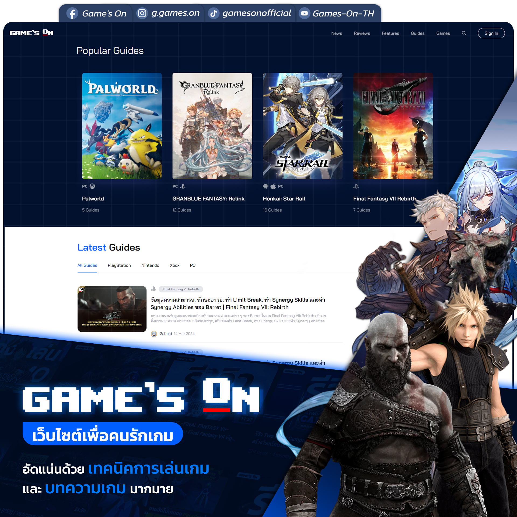Open the Guides menu item
This screenshot has width=517, height=517.
pyautogui.click(x=418, y=33)
